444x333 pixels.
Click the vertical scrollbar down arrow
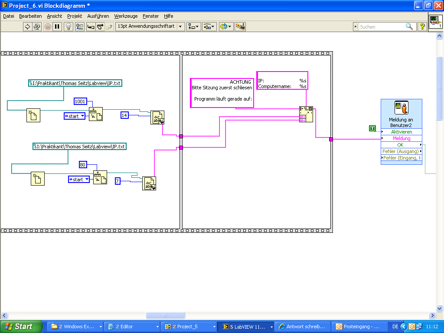pos(440,308)
